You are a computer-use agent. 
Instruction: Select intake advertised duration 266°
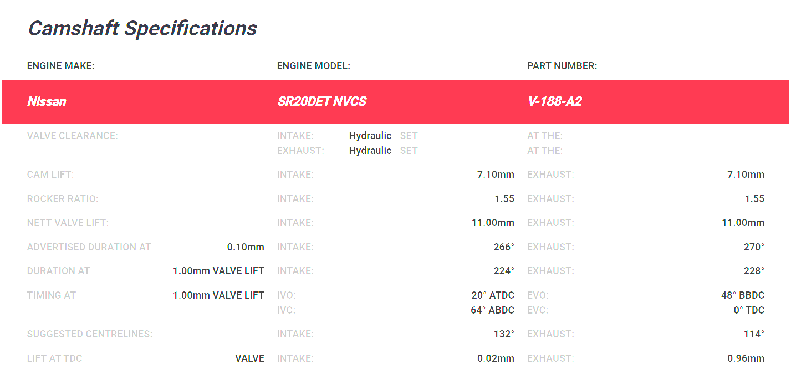coord(504,247)
